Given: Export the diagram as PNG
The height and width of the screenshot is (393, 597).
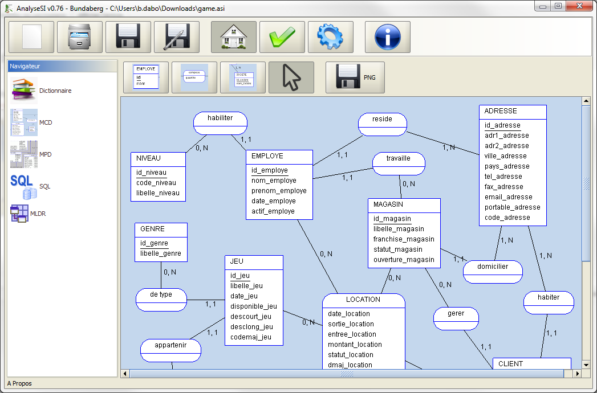Looking at the screenshot, I should [355, 77].
